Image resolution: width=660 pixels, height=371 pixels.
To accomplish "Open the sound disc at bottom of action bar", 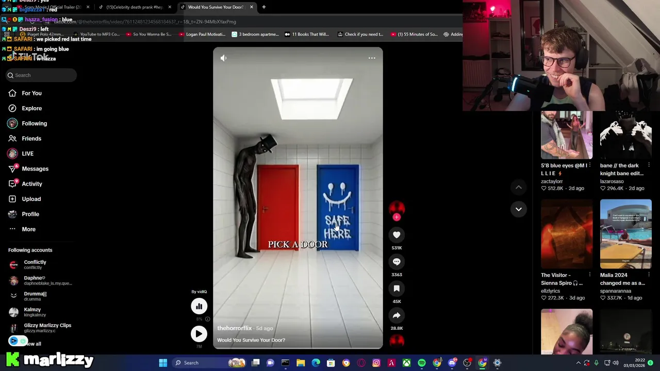I will coord(397,341).
